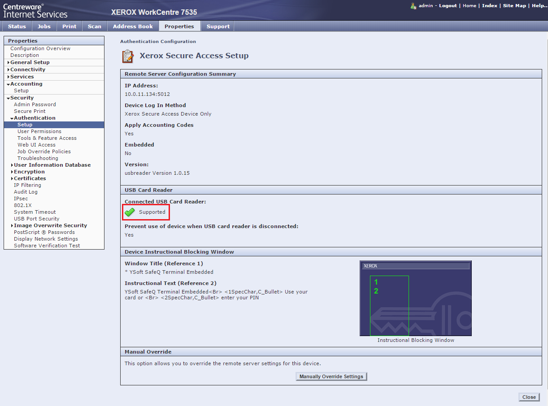The image size is (548, 406).
Task: Click the Logout link
Action: coord(448,6)
